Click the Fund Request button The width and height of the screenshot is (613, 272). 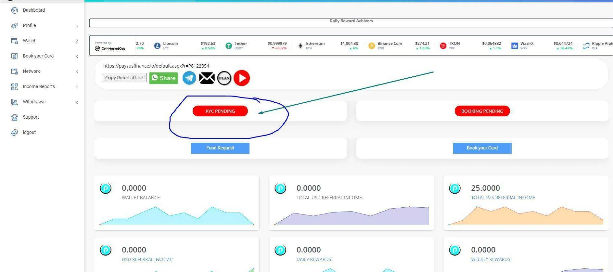(x=220, y=148)
